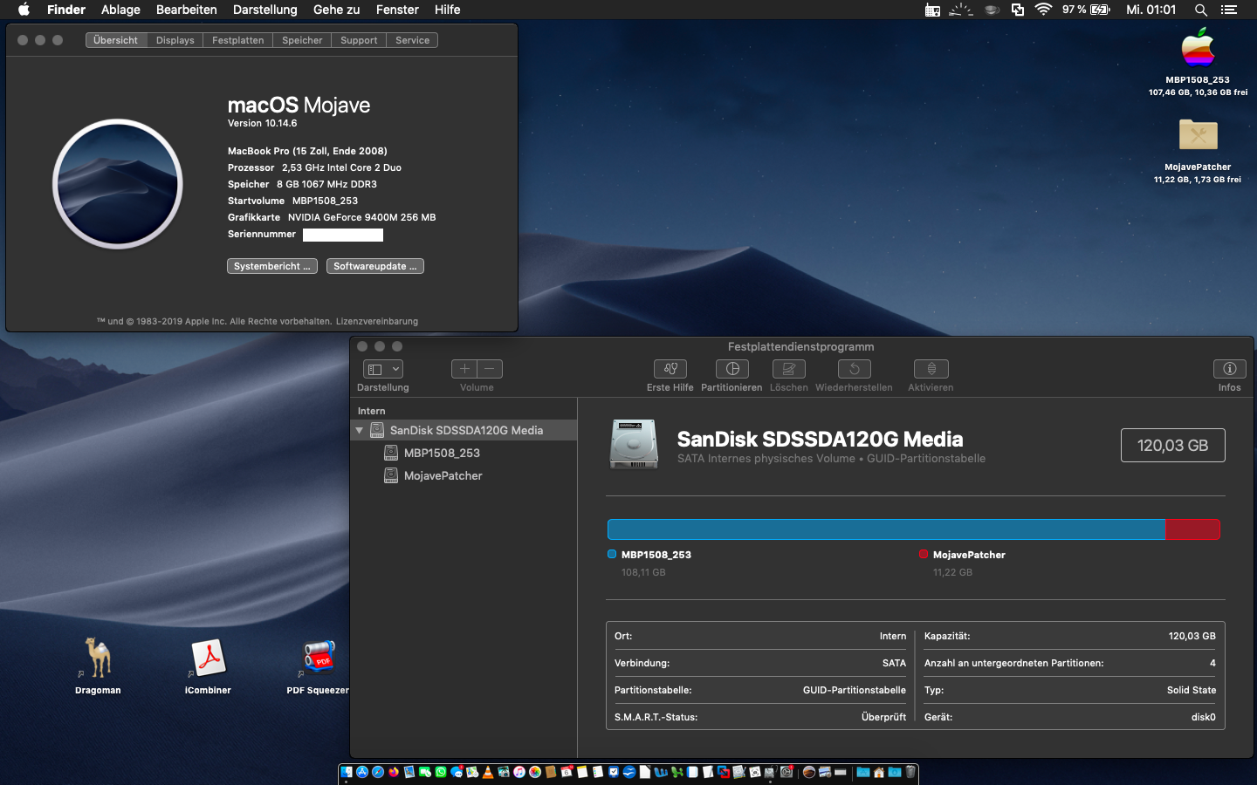Image resolution: width=1257 pixels, height=785 pixels.
Task: Open iTunes from the Dock
Action: point(519,772)
